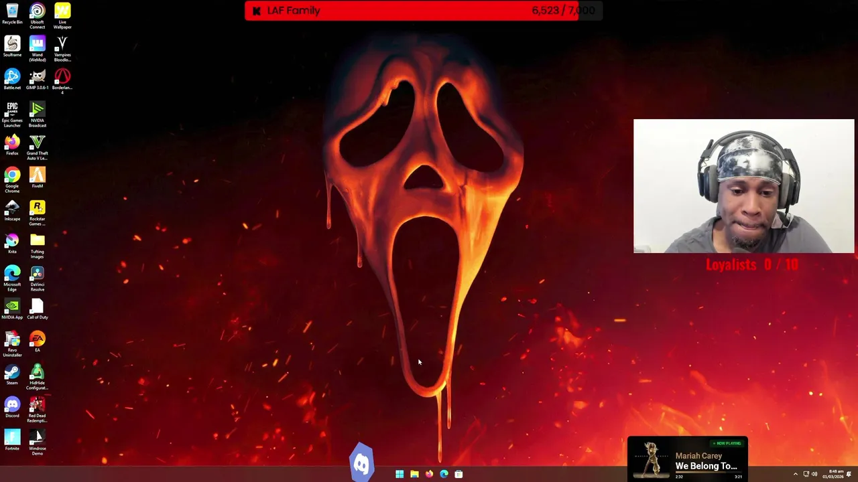Viewport: 858px width, 482px height.
Task: Click the volume speaker tray icon
Action: pos(815,474)
